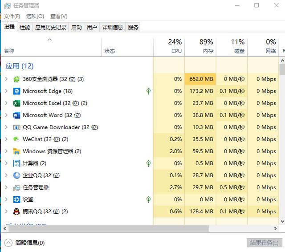Expand the 腾讯QQ process group

tap(6, 211)
